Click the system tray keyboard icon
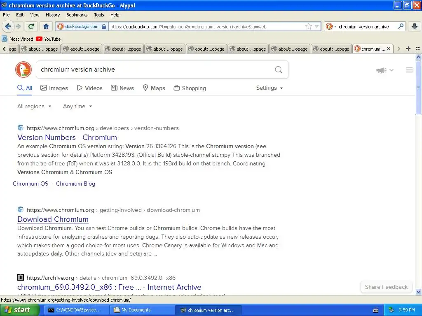This screenshot has width=422, height=316. (376, 310)
